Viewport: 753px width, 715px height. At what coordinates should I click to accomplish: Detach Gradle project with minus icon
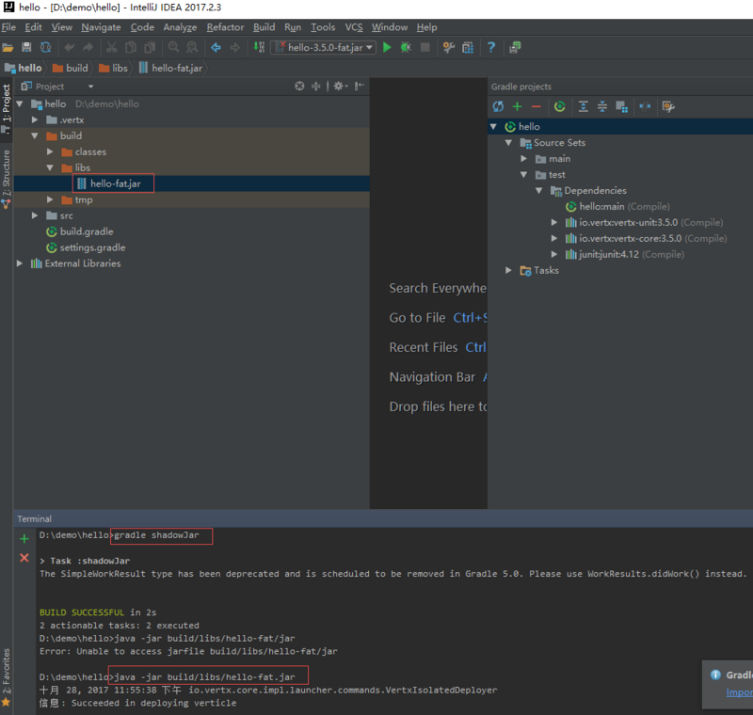click(536, 106)
